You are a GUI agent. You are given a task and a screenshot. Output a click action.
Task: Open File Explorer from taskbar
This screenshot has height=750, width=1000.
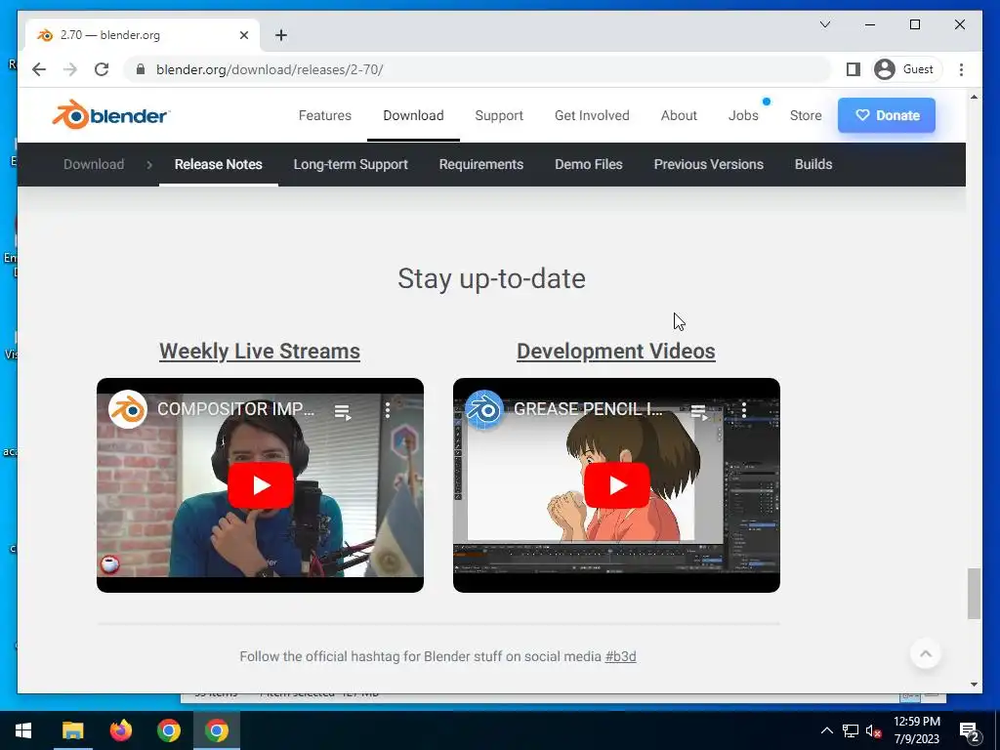(x=72, y=730)
